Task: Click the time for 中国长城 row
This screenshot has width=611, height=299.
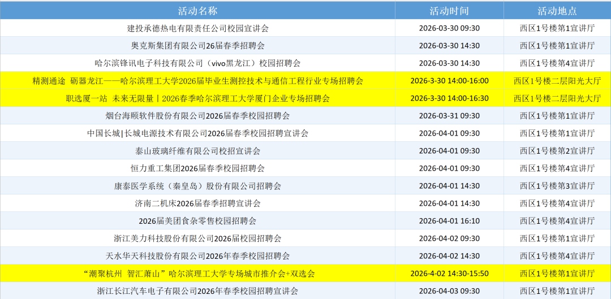Action: pos(449,133)
